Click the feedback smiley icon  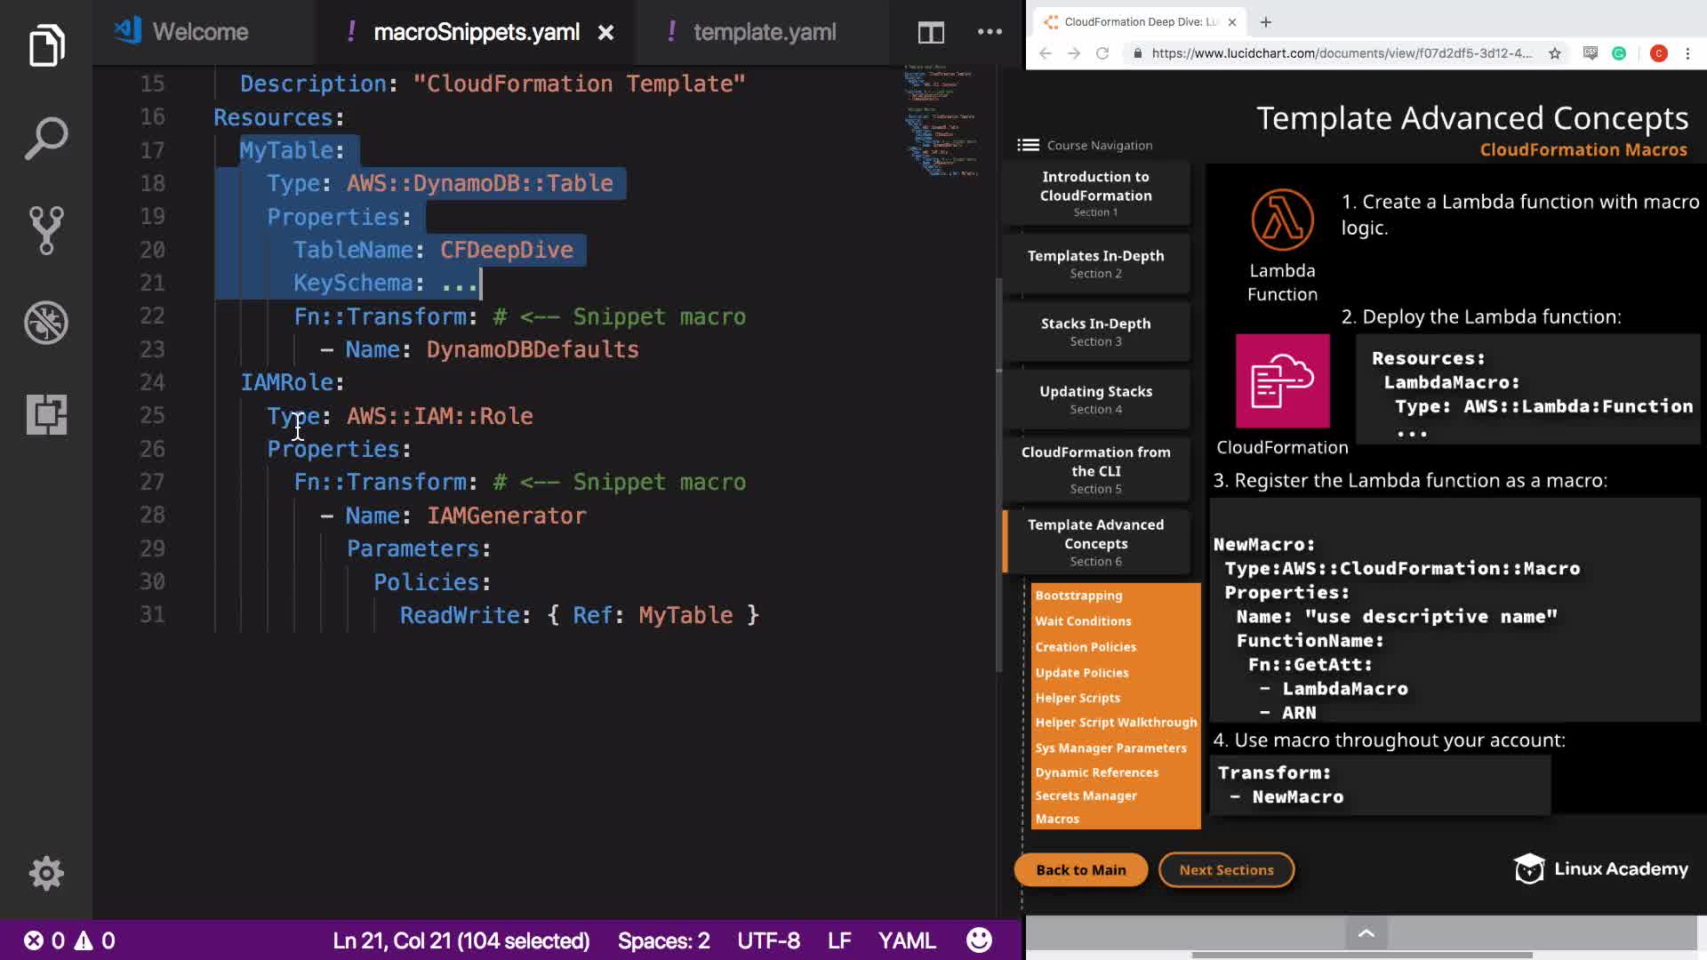point(979,940)
